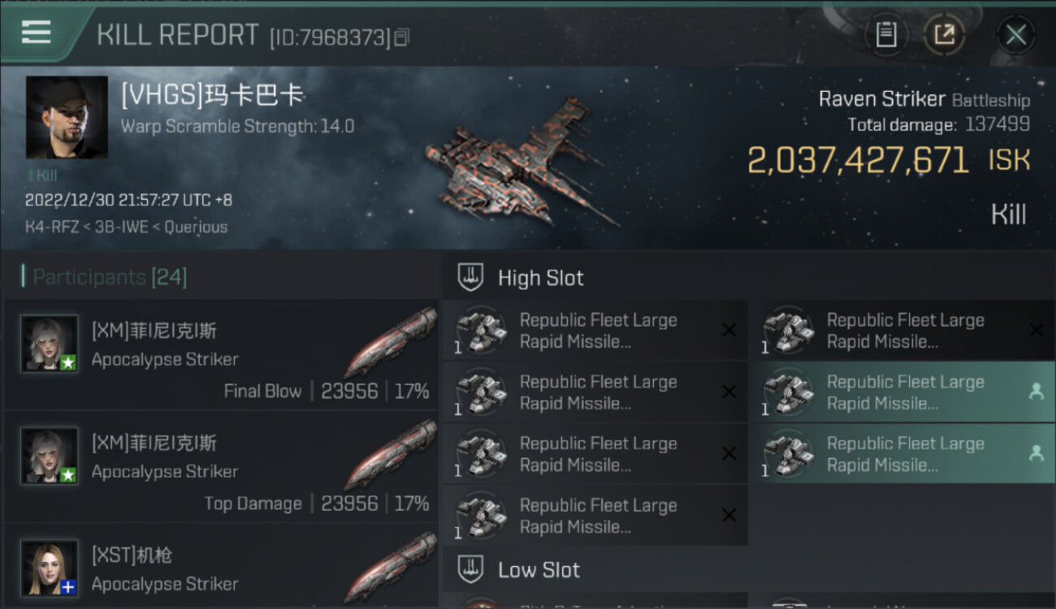Open the hamburger menu
The height and width of the screenshot is (609, 1056).
(37, 33)
